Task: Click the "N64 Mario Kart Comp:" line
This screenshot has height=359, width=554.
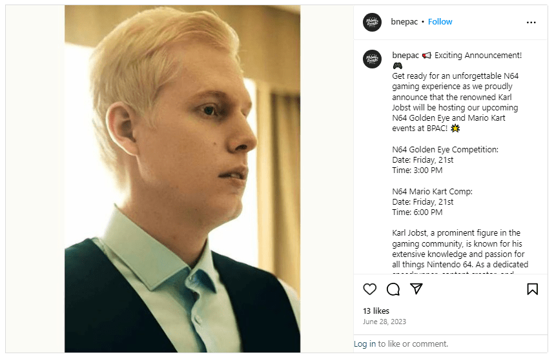Action: point(432,191)
